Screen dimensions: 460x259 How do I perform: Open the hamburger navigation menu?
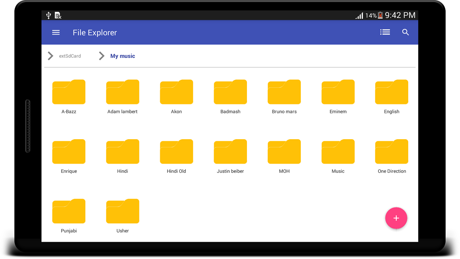click(56, 32)
